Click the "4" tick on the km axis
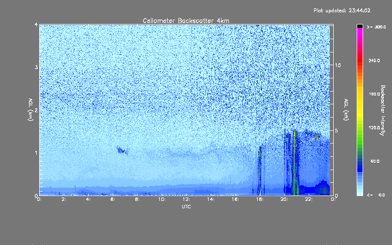The width and height of the screenshot is (392, 245). 36,24
